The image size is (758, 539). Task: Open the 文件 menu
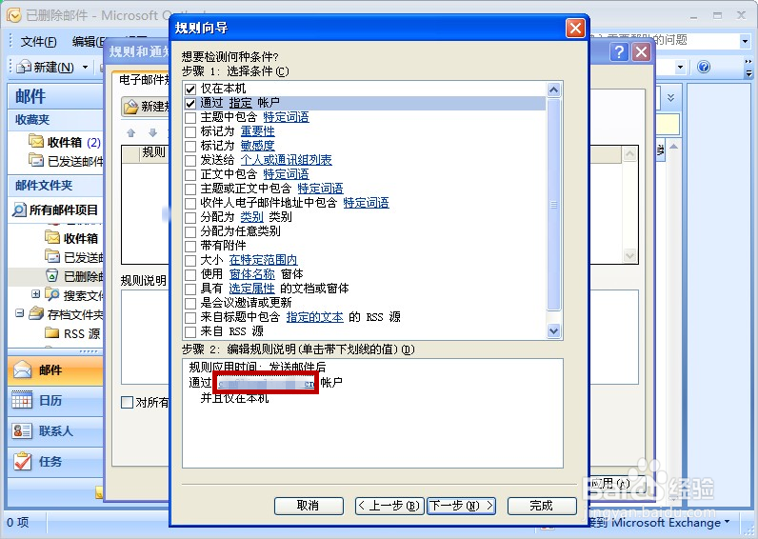39,42
